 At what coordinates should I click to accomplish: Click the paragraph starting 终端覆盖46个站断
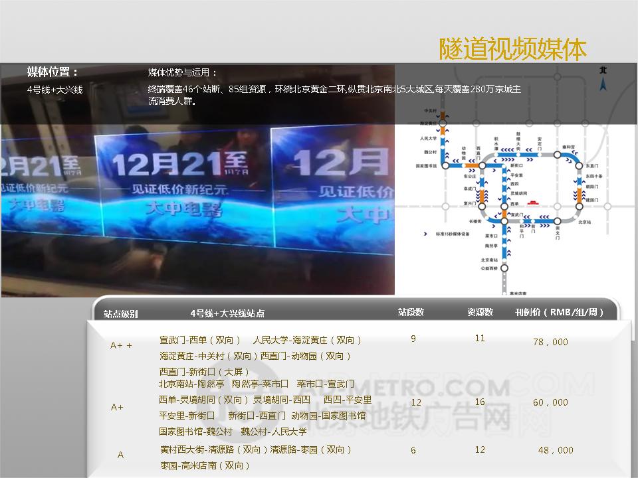pyautogui.click(x=334, y=94)
